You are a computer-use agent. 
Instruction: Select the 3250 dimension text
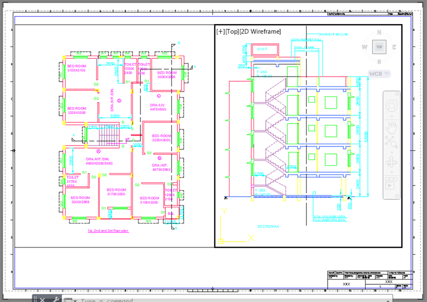click(x=115, y=116)
